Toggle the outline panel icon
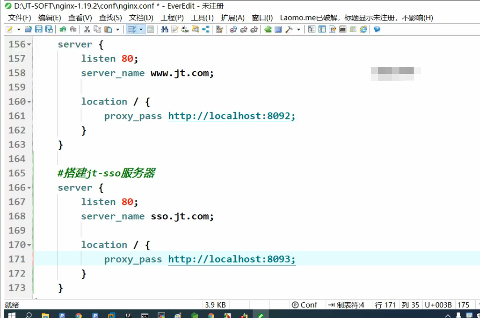 (312, 30)
